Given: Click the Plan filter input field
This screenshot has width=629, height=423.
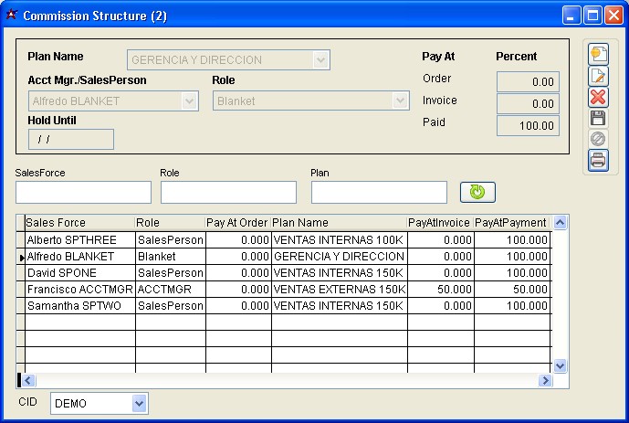Looking at the screenshot, I should (x=379, y=192).
